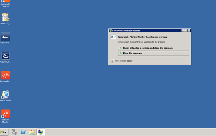Close the Spiceworks Monitor Notifier dialog

[x=189, y=31]
